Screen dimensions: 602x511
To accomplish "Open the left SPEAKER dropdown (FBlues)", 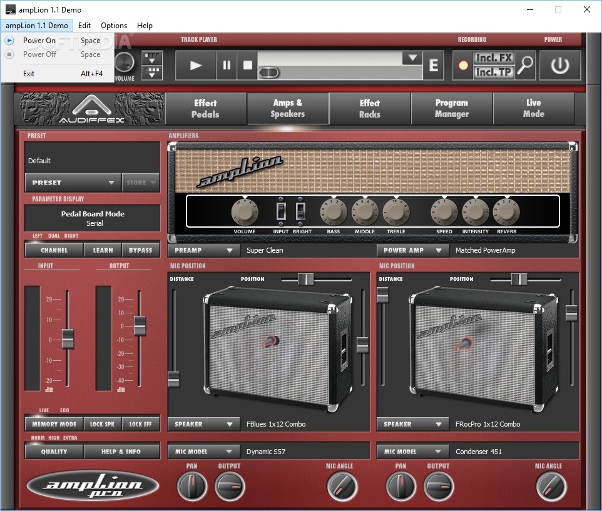I will 203,424.
